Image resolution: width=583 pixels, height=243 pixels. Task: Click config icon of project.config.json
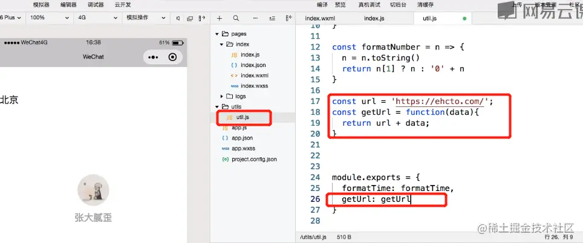[225, 159]
